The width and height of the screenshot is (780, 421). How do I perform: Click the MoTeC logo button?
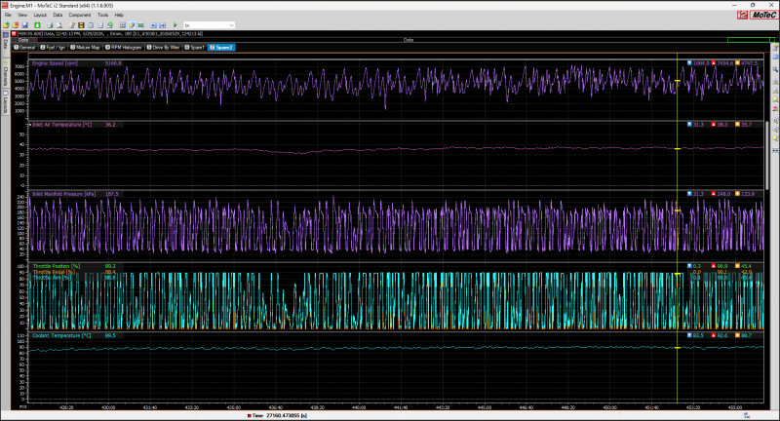point(763,15)
